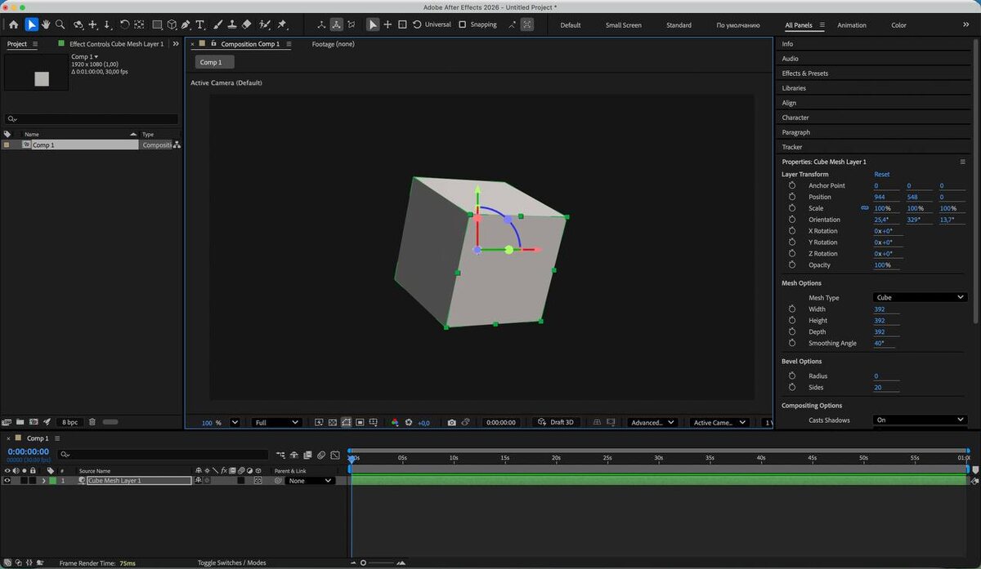
Task: Select the Type tool
Action: coord(200,24)
